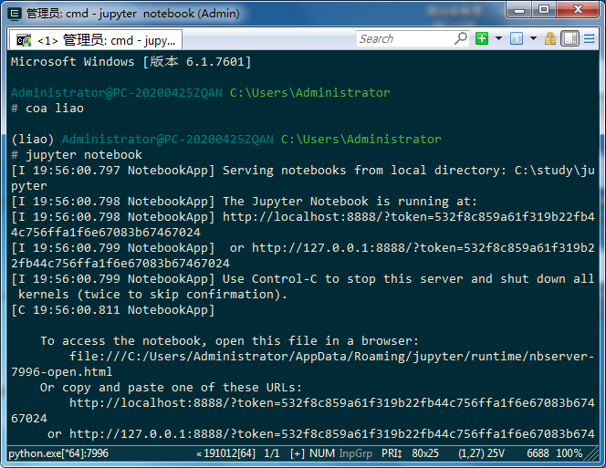Screen dimensions: 606x468
Task: Minimize the ConEmu window
Action: (519, 10)
